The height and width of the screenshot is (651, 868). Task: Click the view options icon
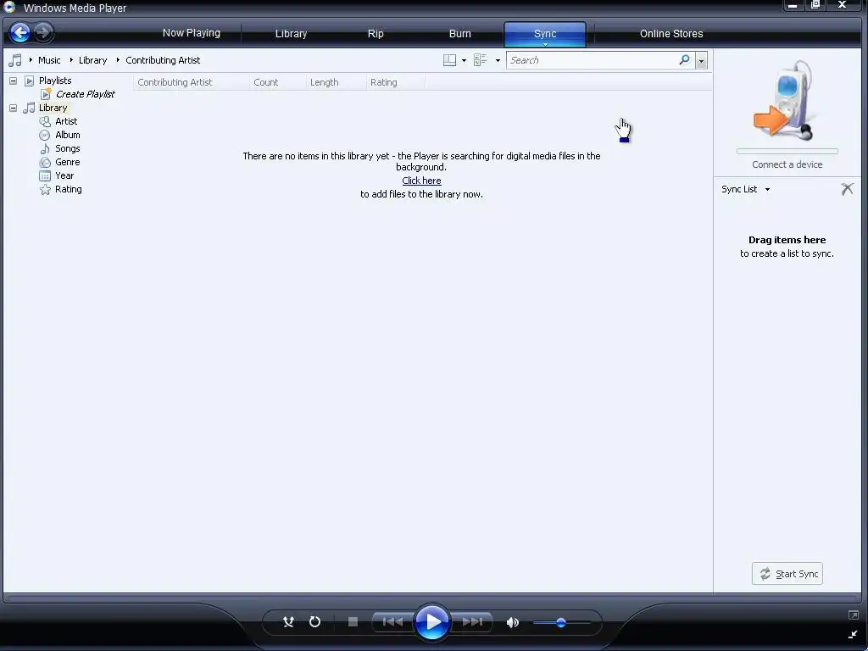481,60
